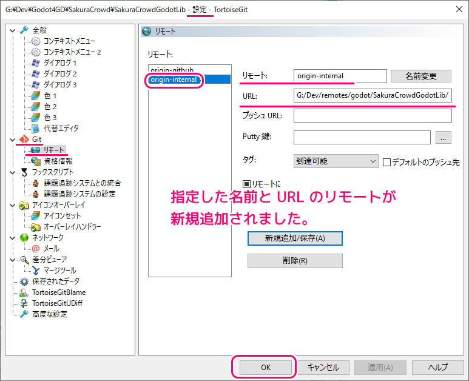Open the メール settings icon
This screenshot has height=381, width=469.
tap(36, 248)
